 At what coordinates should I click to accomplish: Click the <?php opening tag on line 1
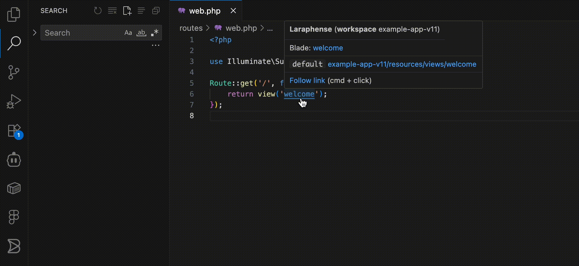click(221, 40)
